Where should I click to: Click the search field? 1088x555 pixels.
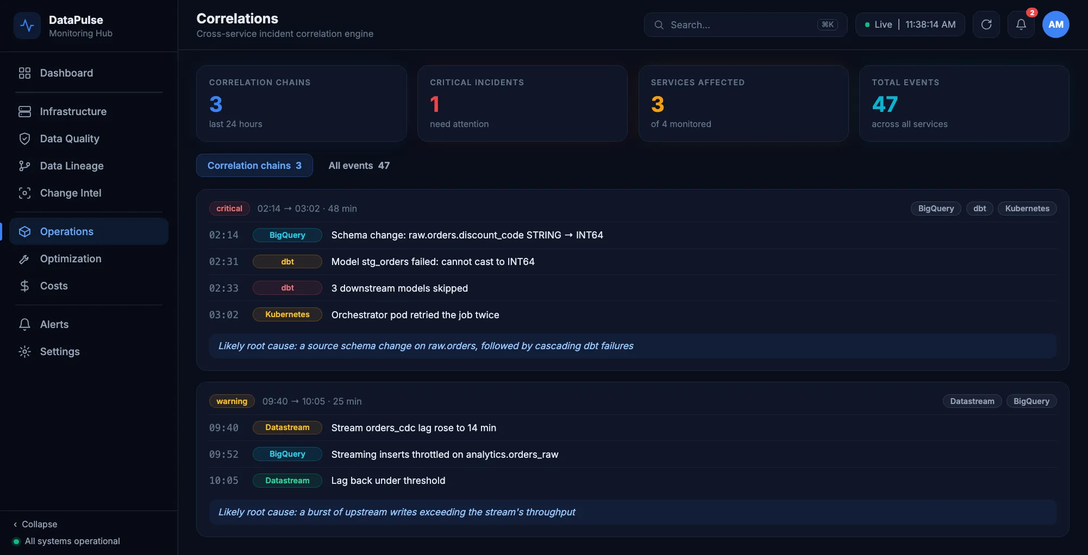(x=746, y=24)
